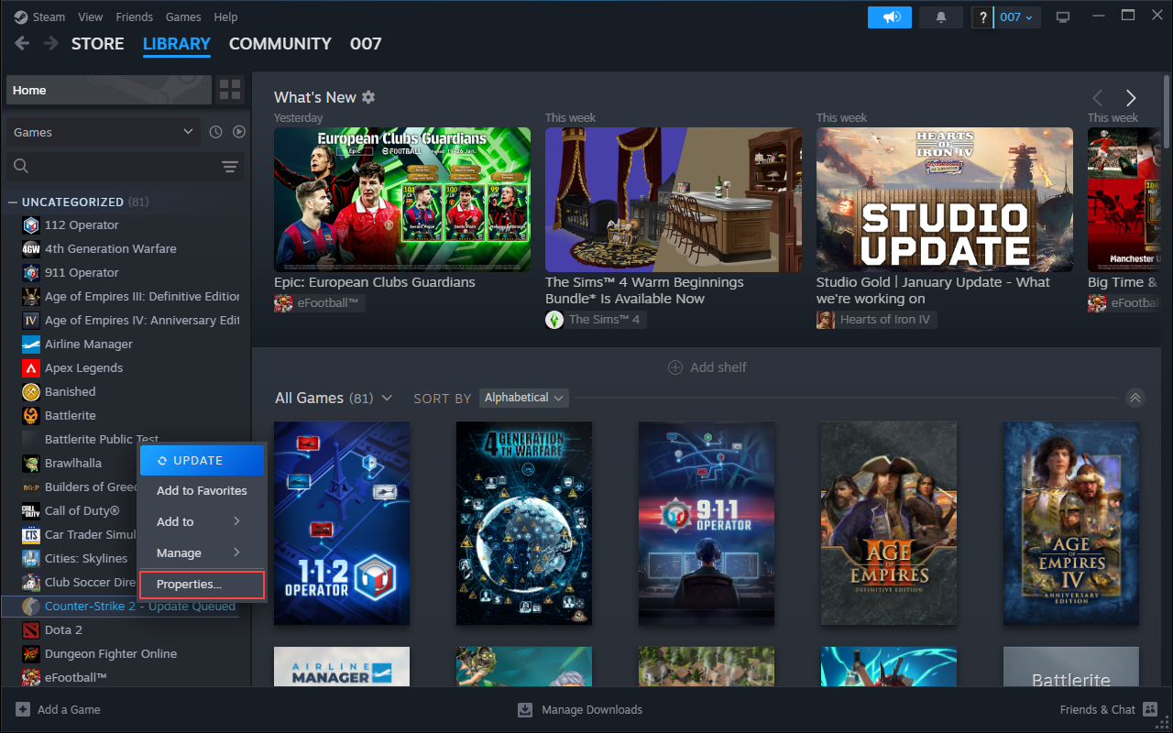1173x733 pixels.
Task: Click the announcements megaphone icon
Action: point(889,17)
